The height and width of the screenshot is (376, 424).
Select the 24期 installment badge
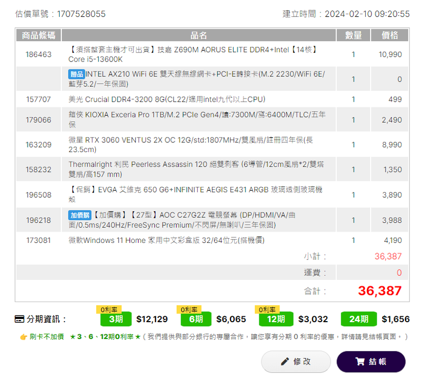[359, 319]
